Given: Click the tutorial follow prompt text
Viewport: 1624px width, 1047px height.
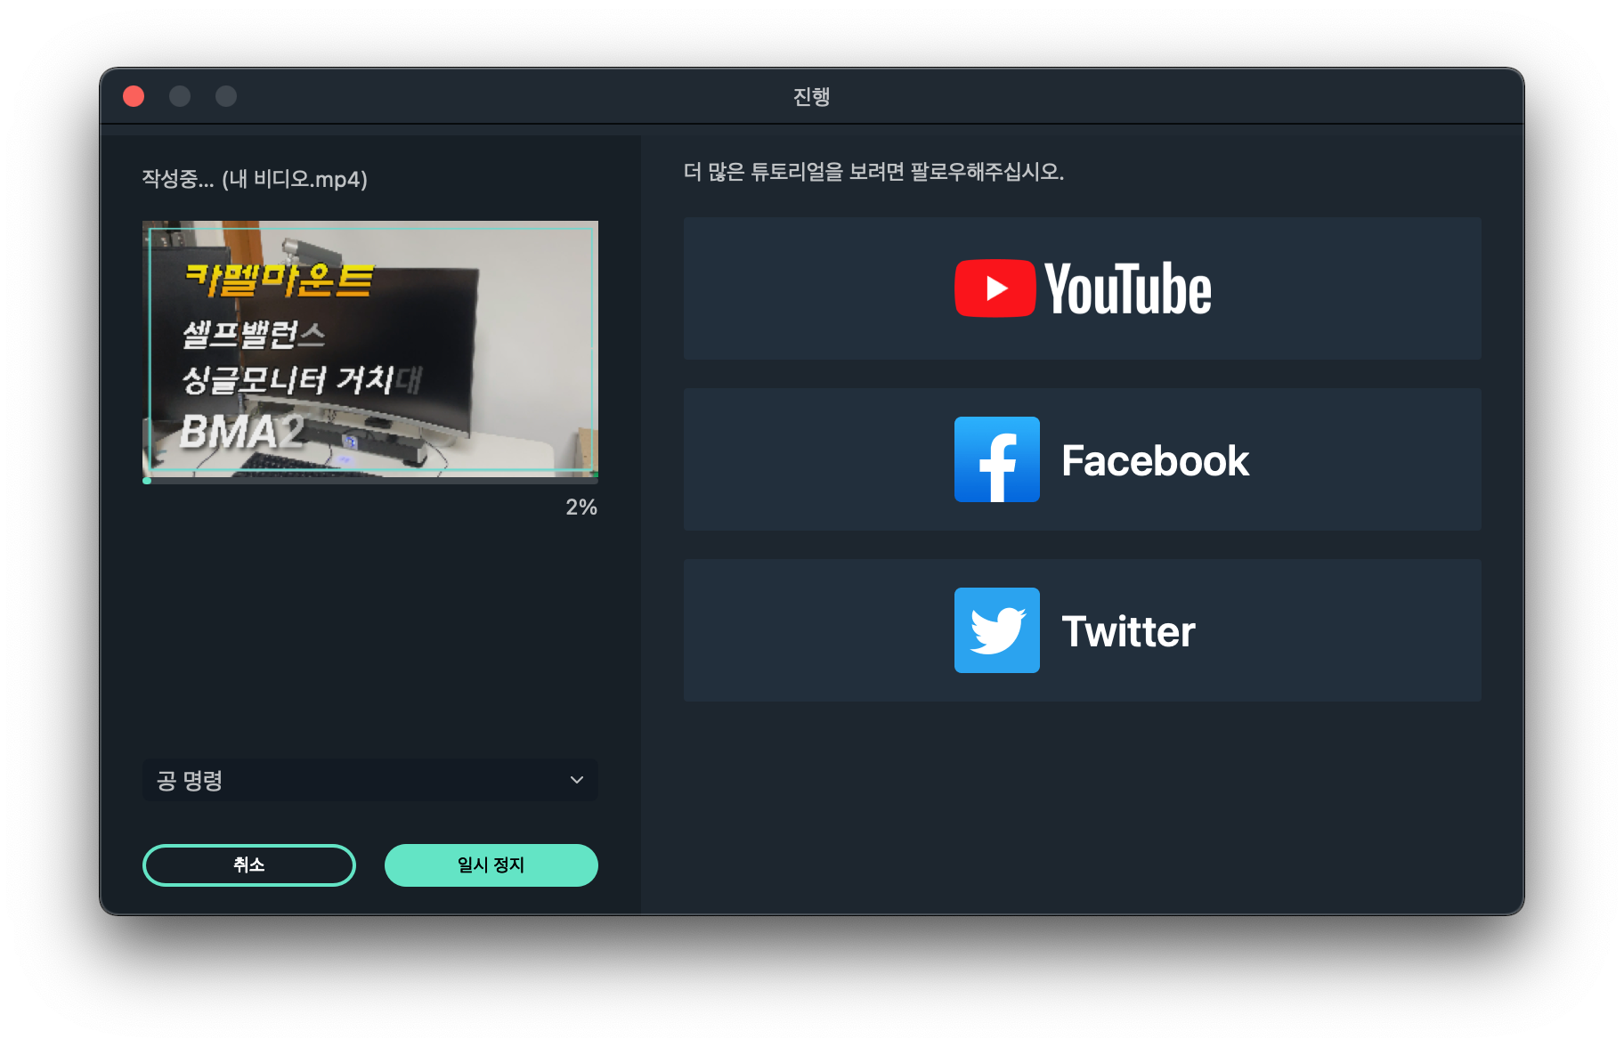Looking at the screenshot, I should (873, 172).
